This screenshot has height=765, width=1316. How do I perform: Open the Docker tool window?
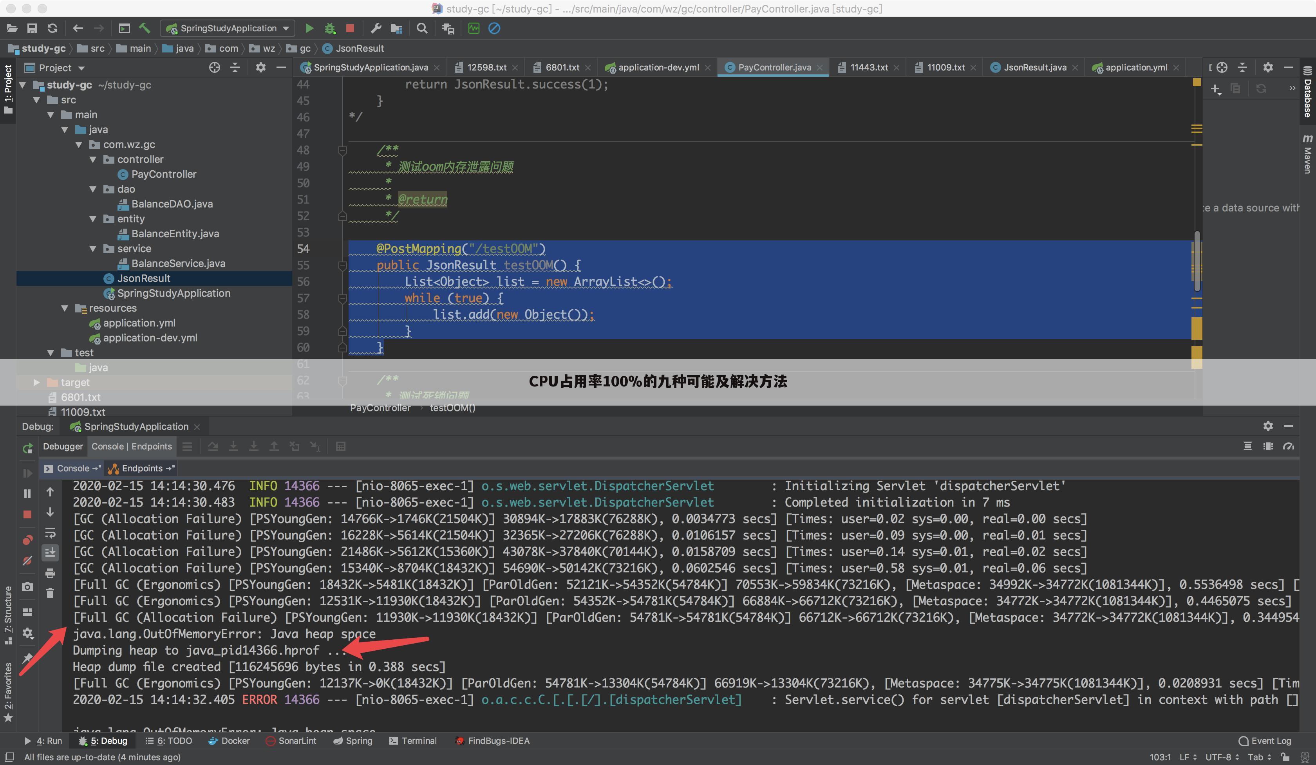229,741
